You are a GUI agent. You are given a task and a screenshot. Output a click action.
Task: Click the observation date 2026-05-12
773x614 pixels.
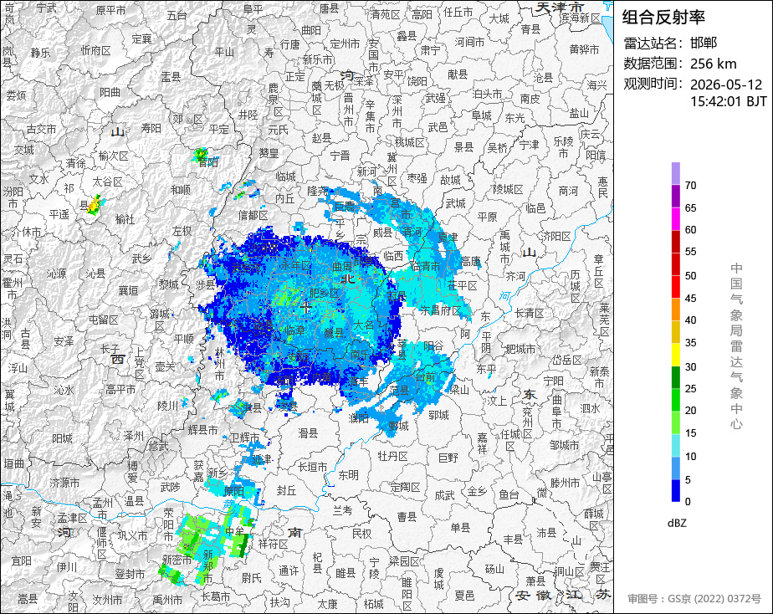[725, 84]
